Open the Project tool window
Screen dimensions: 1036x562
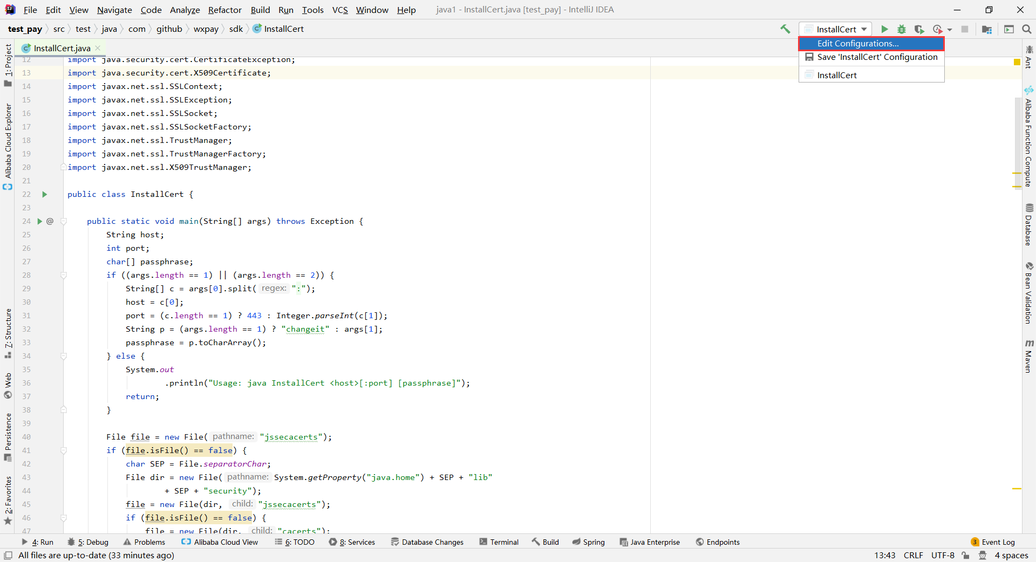tap(8, 65)
